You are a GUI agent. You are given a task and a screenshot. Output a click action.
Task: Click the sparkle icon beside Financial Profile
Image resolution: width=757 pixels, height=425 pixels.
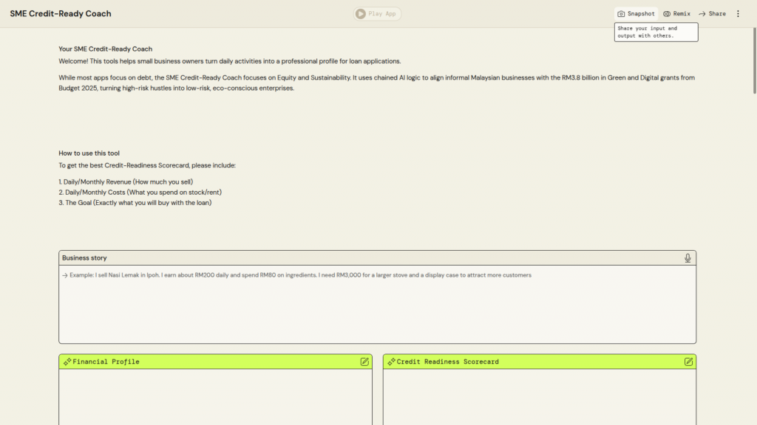67,362
